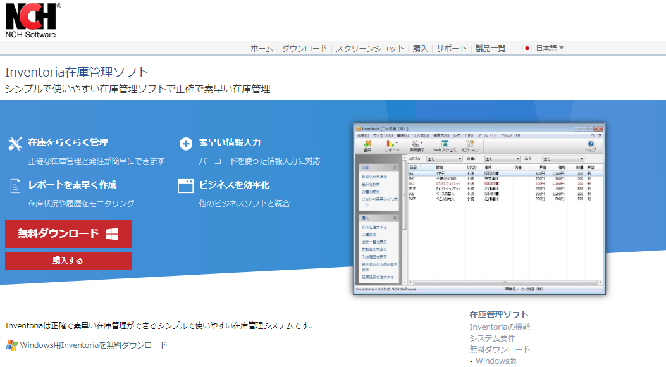This screenshot has height=367, width=666.
Task: Click the 購入する button
Action: tap(68, 260)
